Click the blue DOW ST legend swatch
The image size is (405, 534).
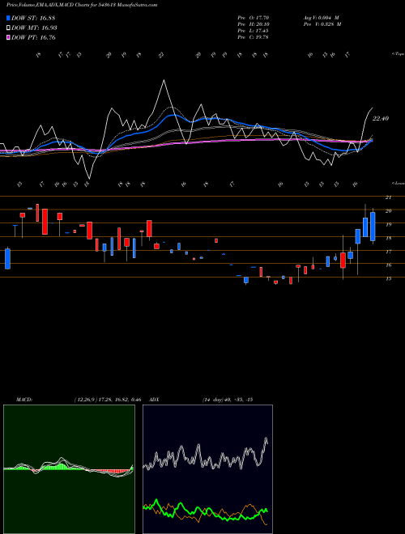(x=9, y=18)
